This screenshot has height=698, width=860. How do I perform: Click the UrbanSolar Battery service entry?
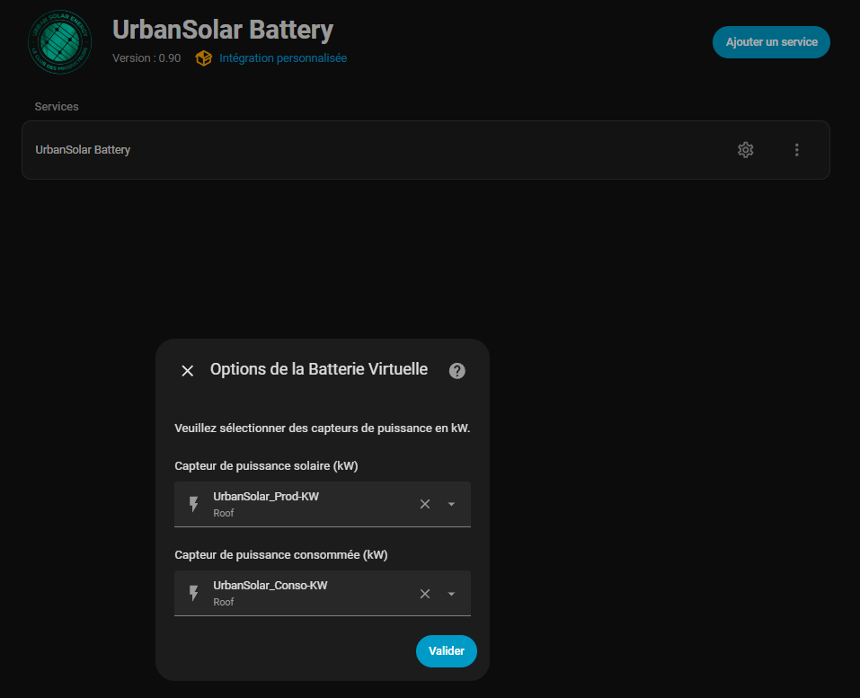(x=83, y=150)
